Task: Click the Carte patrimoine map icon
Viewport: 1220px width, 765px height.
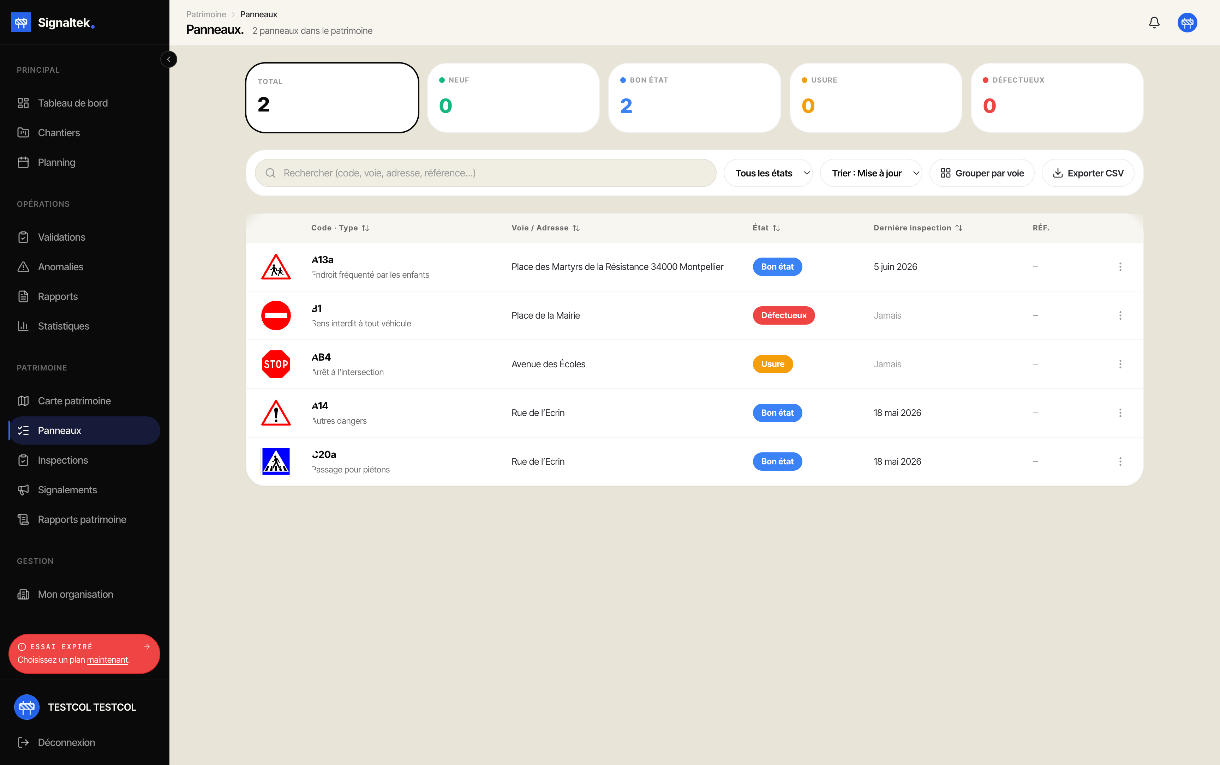Action: [x=23, y=401]
